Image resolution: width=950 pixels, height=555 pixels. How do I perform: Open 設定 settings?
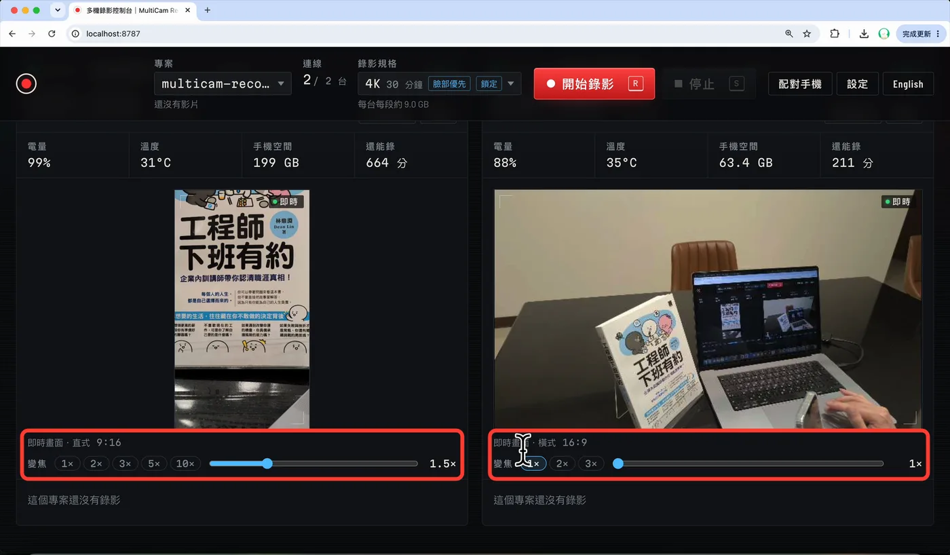(858, 83)
